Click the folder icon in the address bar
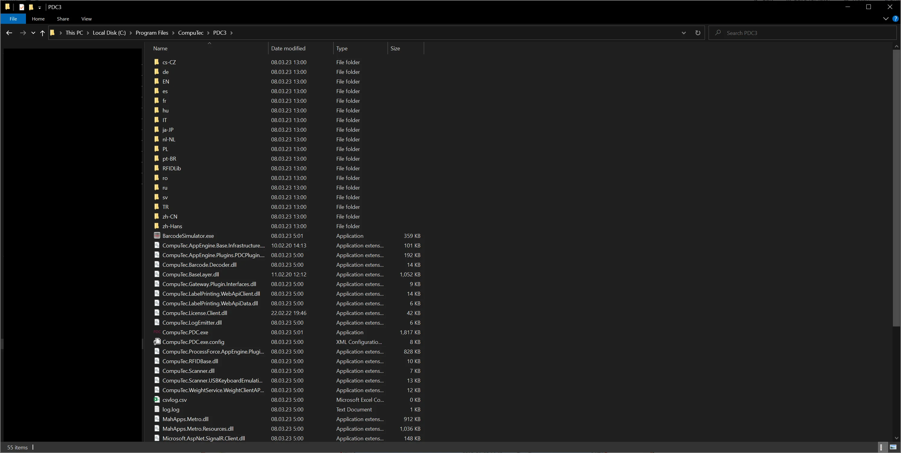The width and height of the screenshot is (901, 453). 52,33
